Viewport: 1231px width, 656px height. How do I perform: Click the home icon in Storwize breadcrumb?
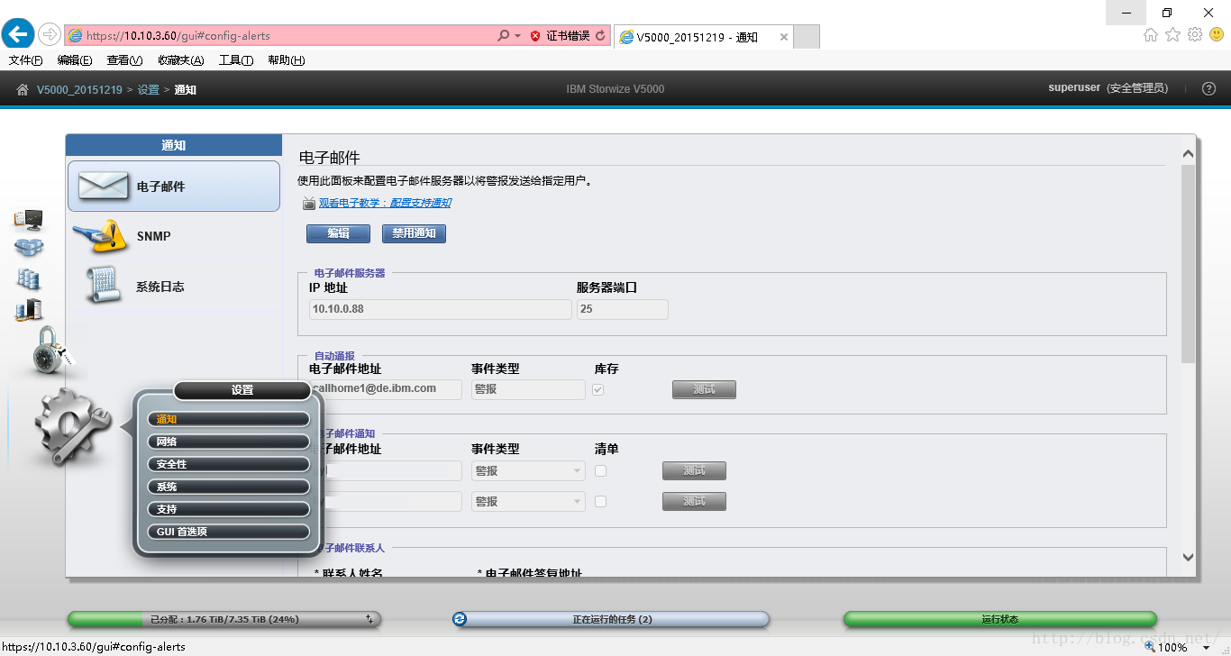tap(23, 89)
